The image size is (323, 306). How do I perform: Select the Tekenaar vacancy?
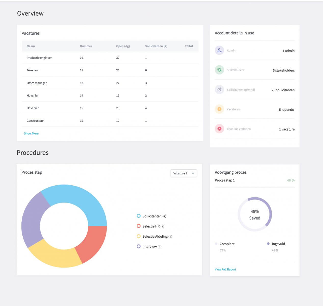coord(110,70)
